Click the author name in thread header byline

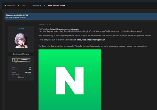click(x=10, y=18)
